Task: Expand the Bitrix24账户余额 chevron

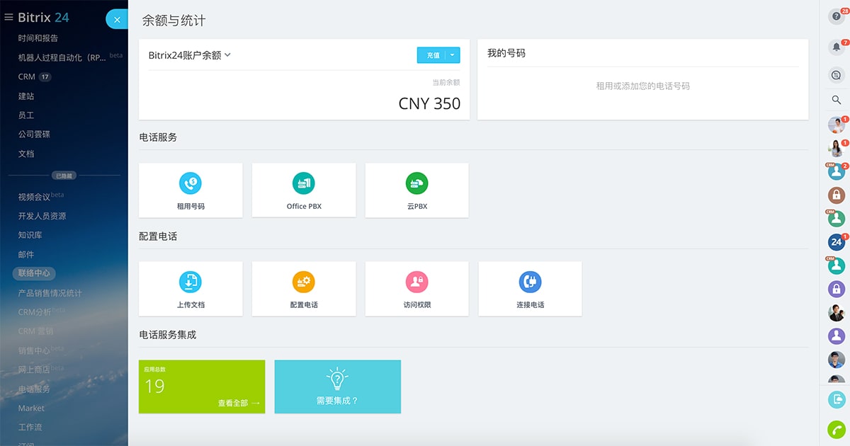Action: point(228,55)
